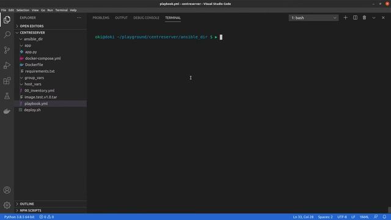Open the Dockerfile
391x220 pixels.
pyautogui.click(x=51, y=65)
